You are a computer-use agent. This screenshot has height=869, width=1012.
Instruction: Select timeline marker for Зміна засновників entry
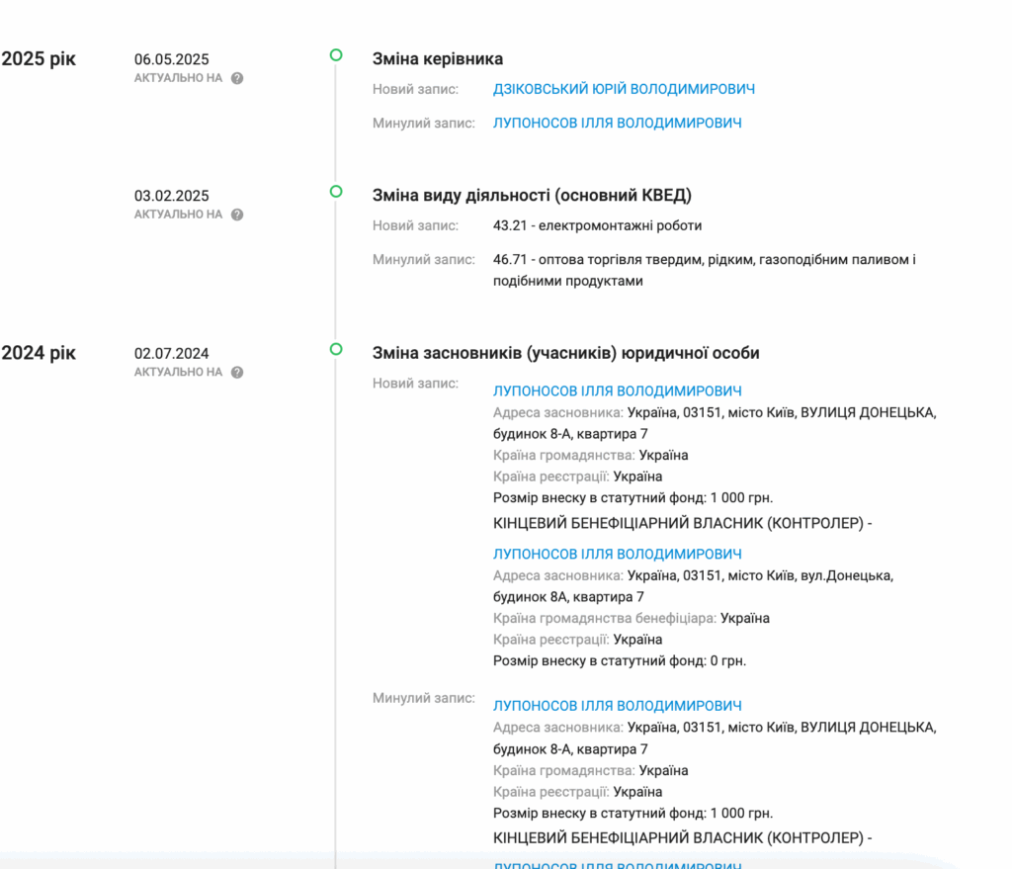coord(336,349)
